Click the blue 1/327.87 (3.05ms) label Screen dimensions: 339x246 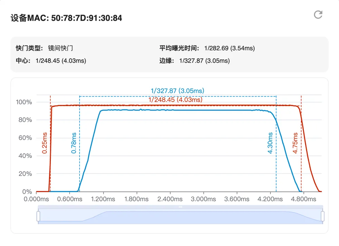click(178, 90)
